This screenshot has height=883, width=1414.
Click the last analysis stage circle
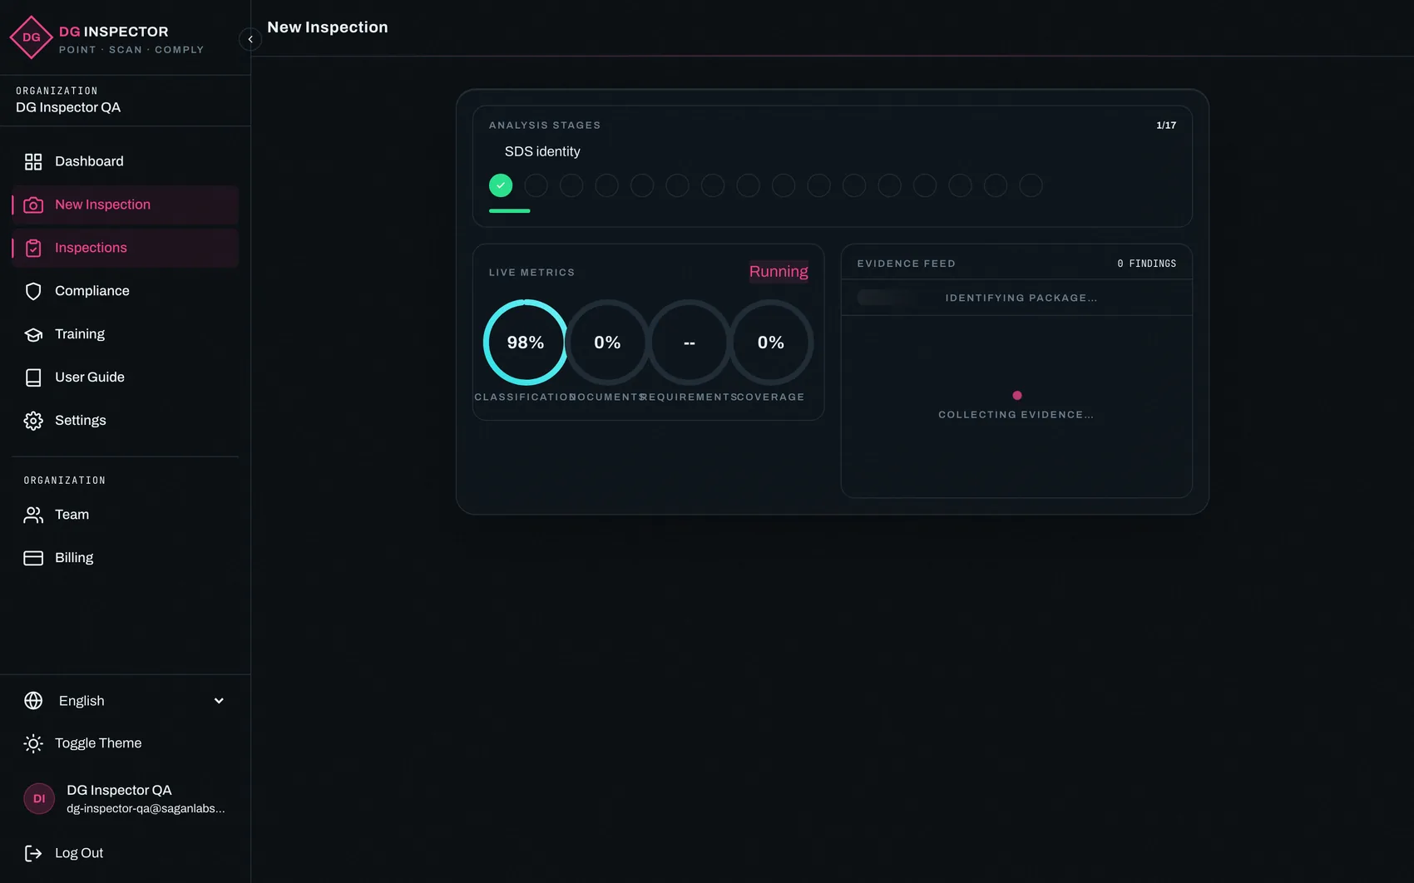(1031, 185)
